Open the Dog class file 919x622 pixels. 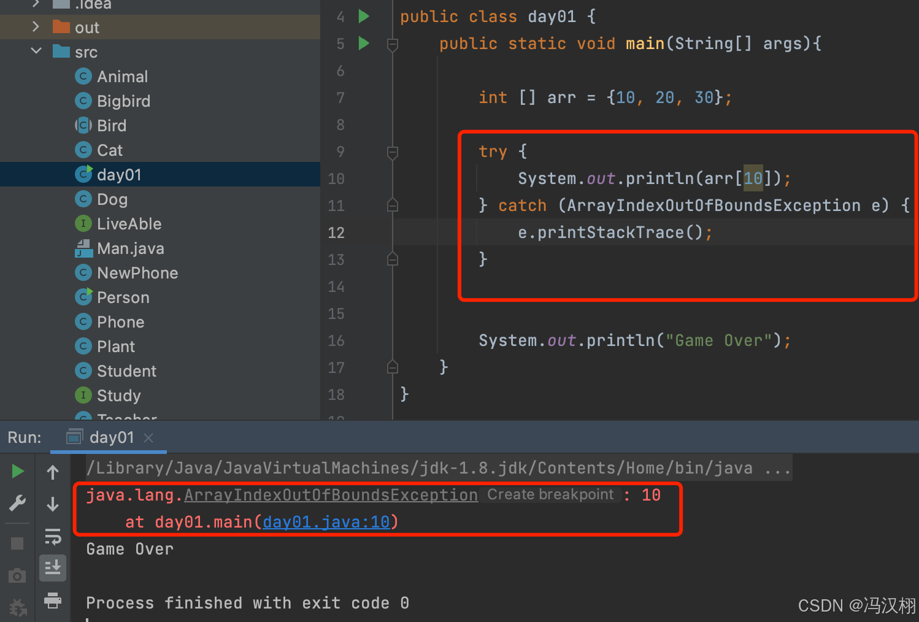pos(112,199)
